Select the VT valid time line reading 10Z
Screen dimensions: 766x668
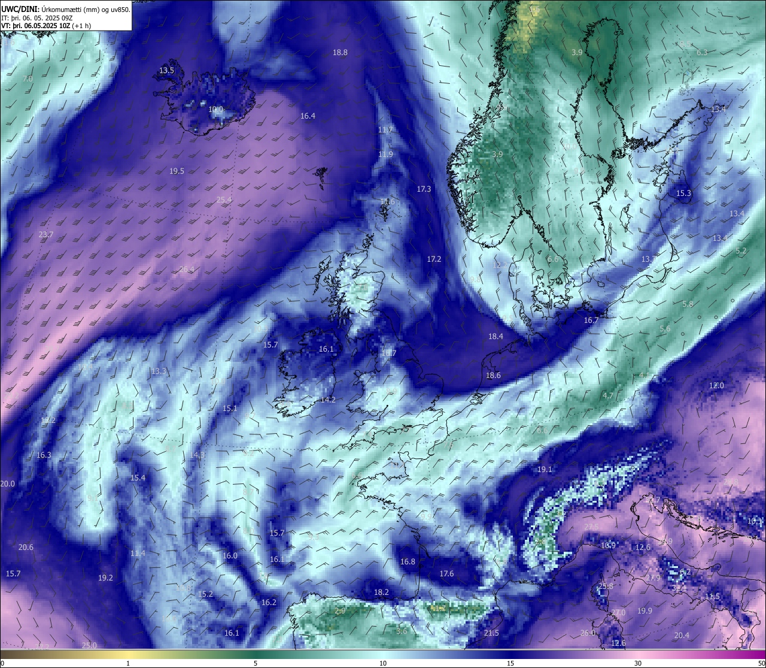click(x=47, y=26)
